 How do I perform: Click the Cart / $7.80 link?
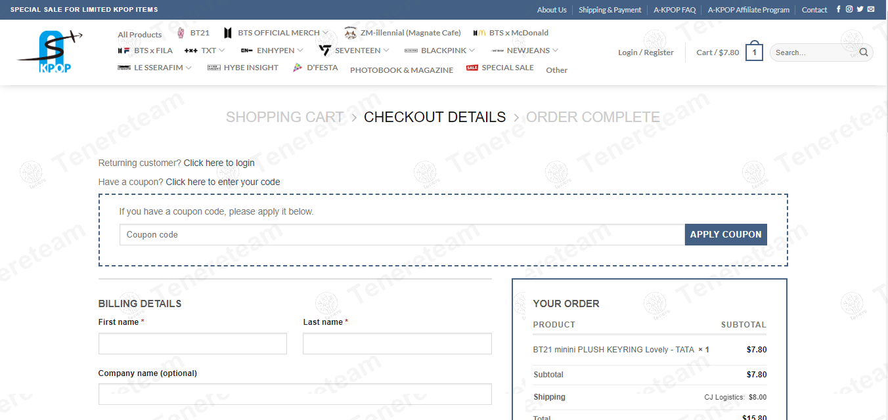point(717,52)
